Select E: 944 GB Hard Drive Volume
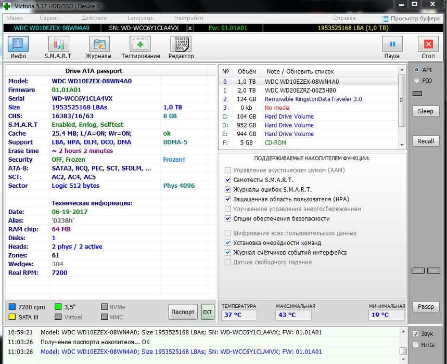 pos(309,134)
